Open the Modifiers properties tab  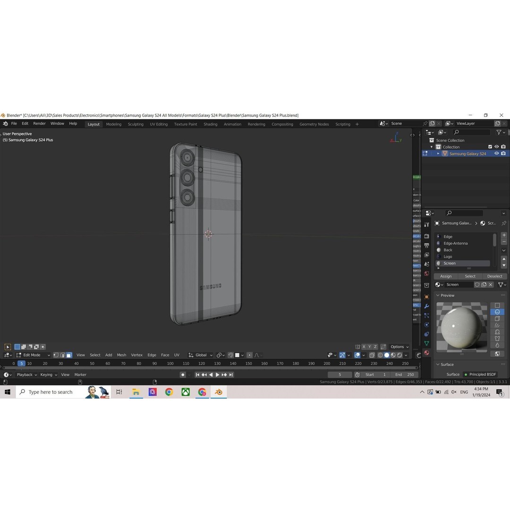pos(427,306)
